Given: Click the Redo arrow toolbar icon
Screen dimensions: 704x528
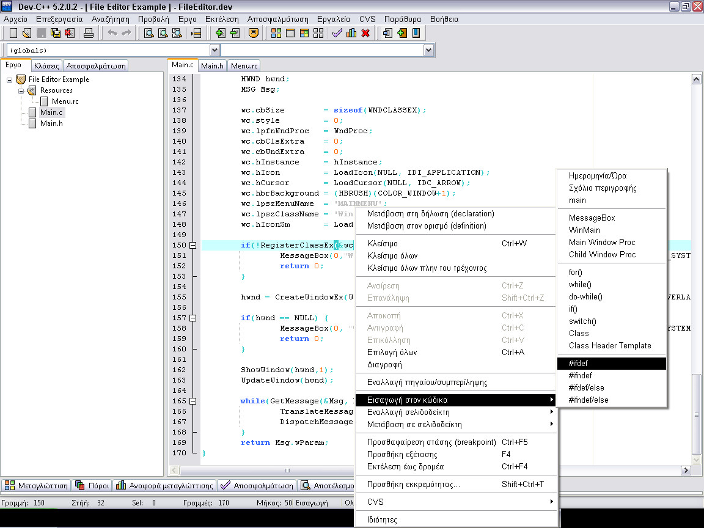Looking at the screenshot, I should pos(127,33).
